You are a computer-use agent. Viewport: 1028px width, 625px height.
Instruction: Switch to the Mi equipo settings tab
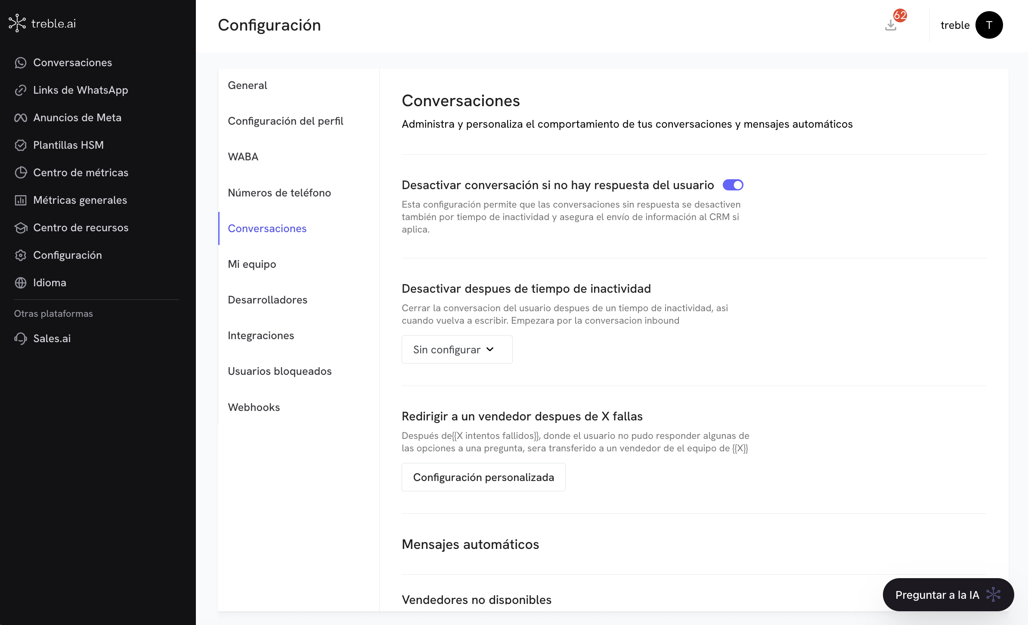[x=252, y=264]
